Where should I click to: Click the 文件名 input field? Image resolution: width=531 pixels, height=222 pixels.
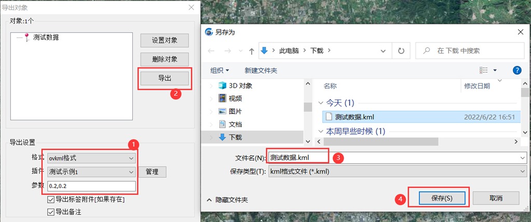[394, 157]
